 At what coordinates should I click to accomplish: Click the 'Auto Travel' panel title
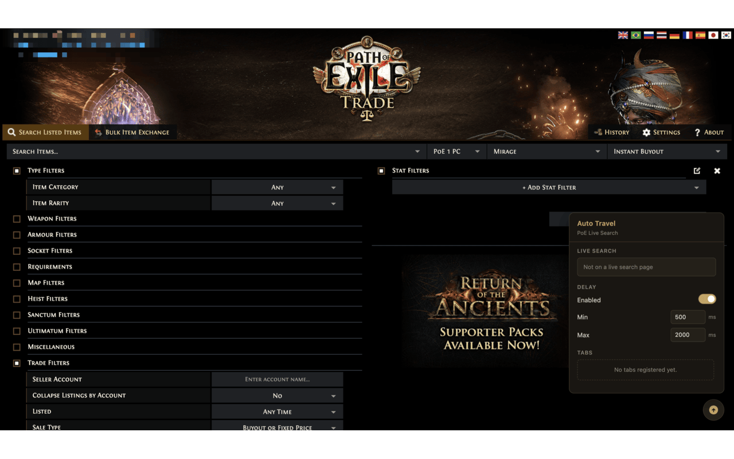click(x=596, y=223)
